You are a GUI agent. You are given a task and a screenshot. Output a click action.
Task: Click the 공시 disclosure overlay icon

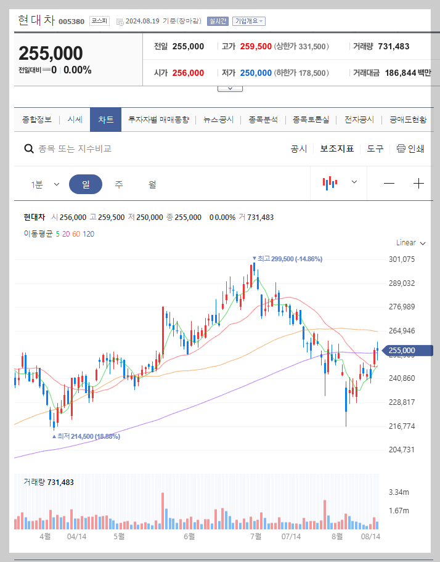coord(299,149)
